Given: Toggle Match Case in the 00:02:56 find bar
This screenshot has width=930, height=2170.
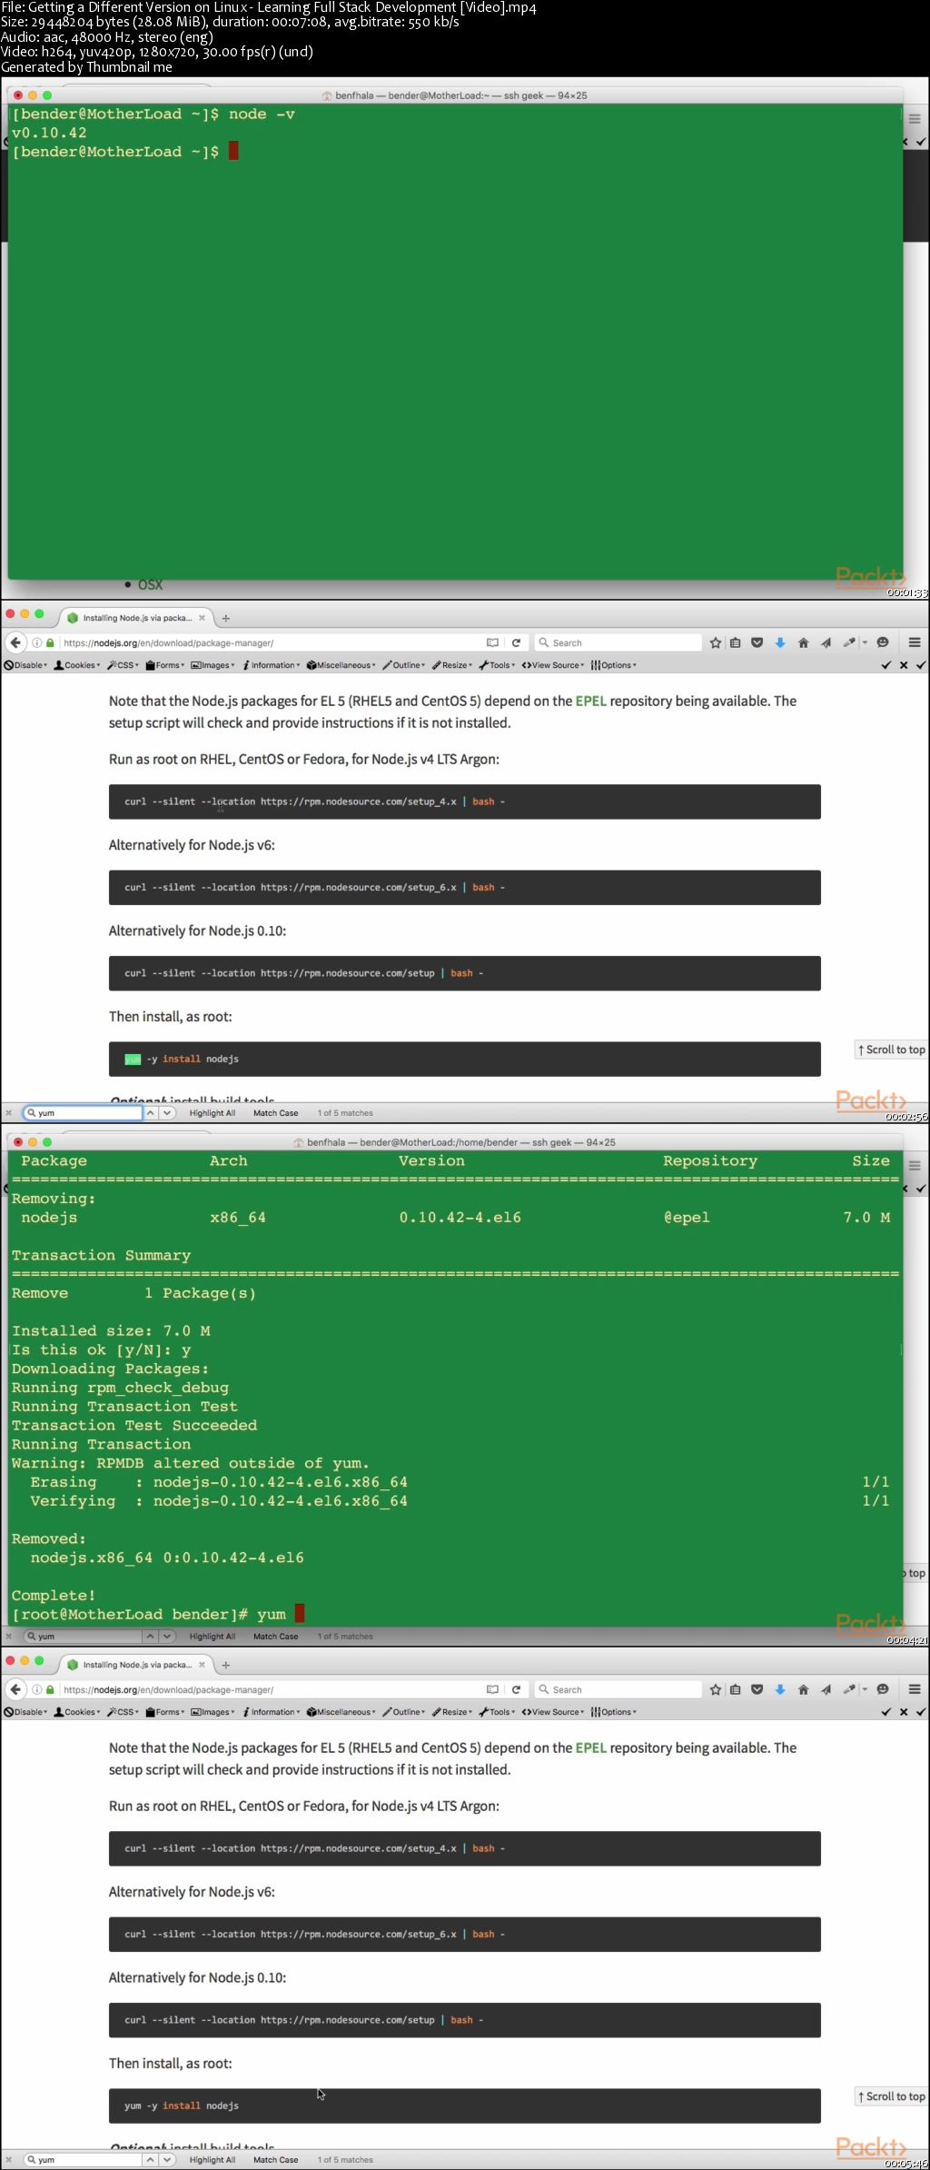Looking at the screenshot, I should (x=275, y=1112).
